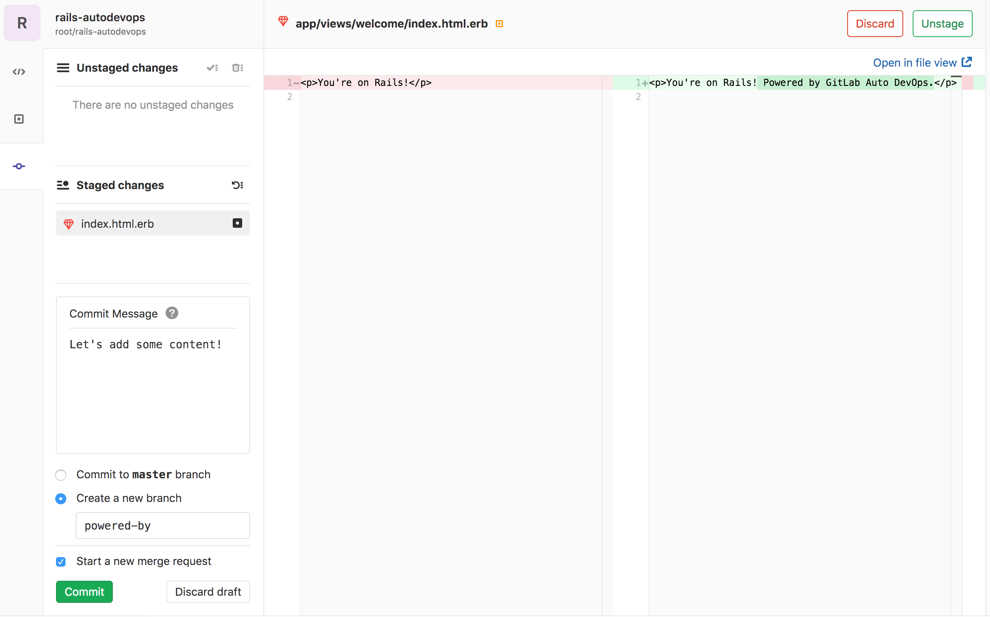Click the stage all changes checkmark icon
990x617 pixels.
coord(212,67)
